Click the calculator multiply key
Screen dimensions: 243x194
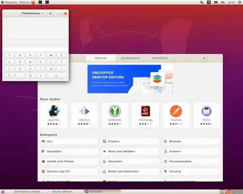[40, 62]
